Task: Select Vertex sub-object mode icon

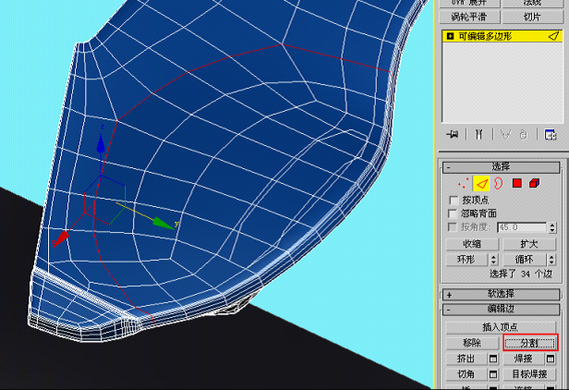Action: (463, 183)
